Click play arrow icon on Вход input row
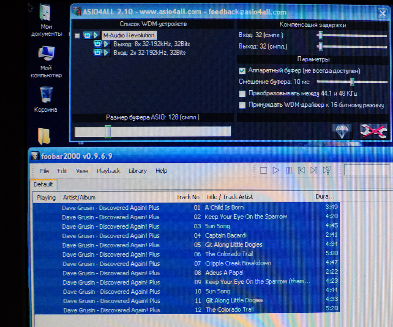Screen dimensions: 393x327 pyautogui.click(x=106, y=52)
